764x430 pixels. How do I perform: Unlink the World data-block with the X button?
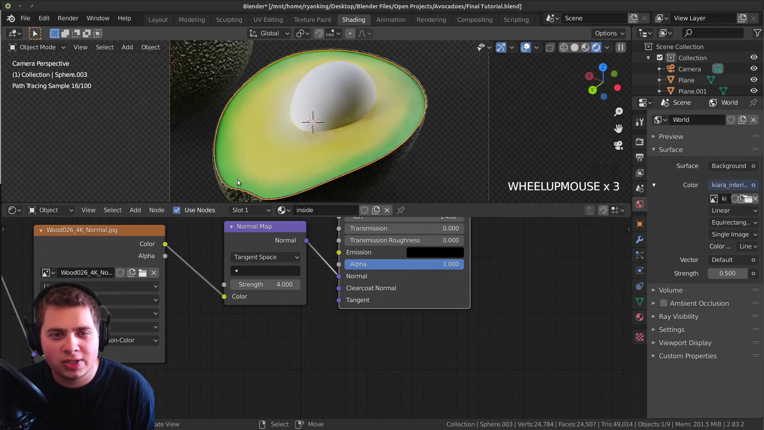pos(753,120)
